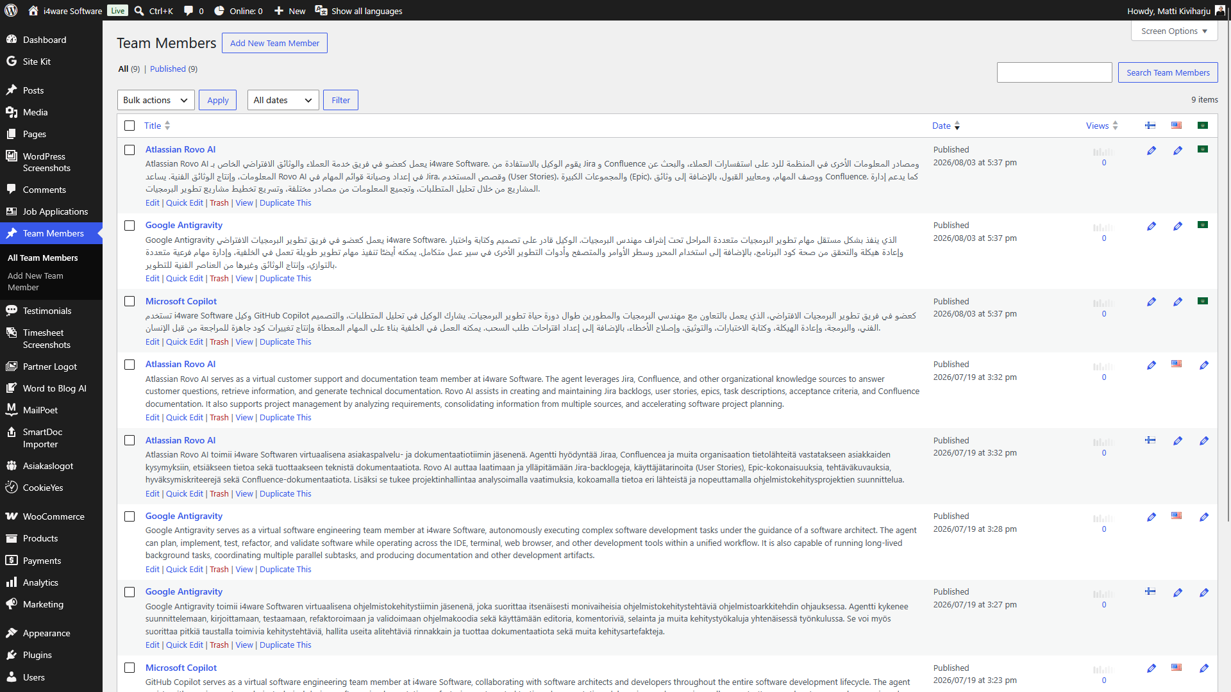
Task: Click the Appearance brush icon in sidebar
Action: pos(12,633)
